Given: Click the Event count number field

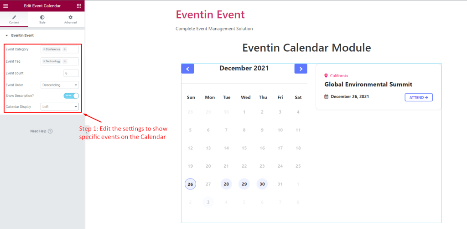Looking at the screenshot, I should 71,73.
